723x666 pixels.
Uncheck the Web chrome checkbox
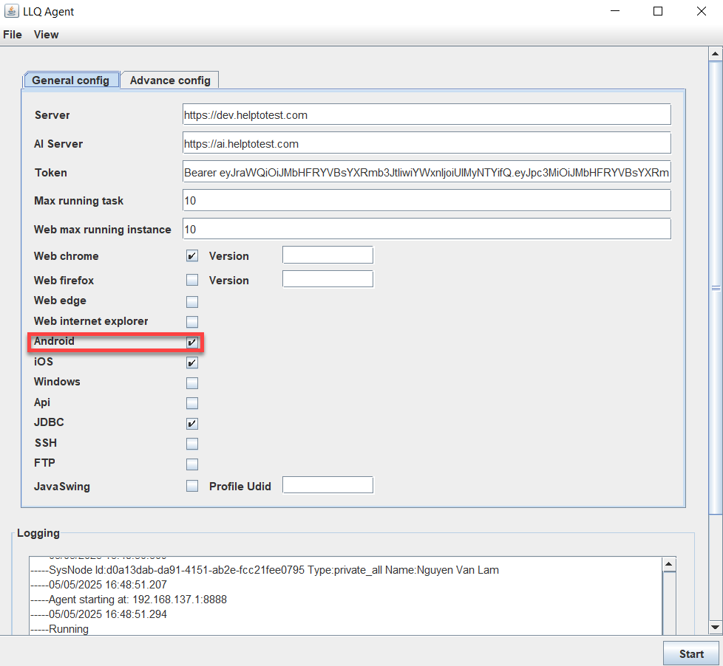[x=192, y=255]
